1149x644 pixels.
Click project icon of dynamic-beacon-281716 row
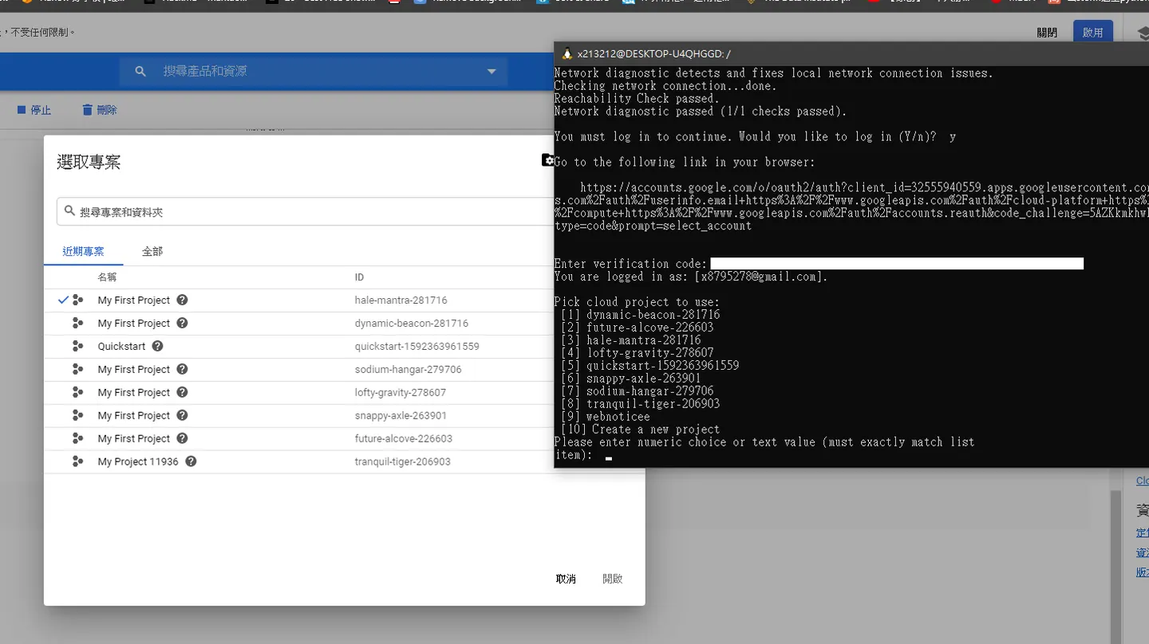click(77, 323)
